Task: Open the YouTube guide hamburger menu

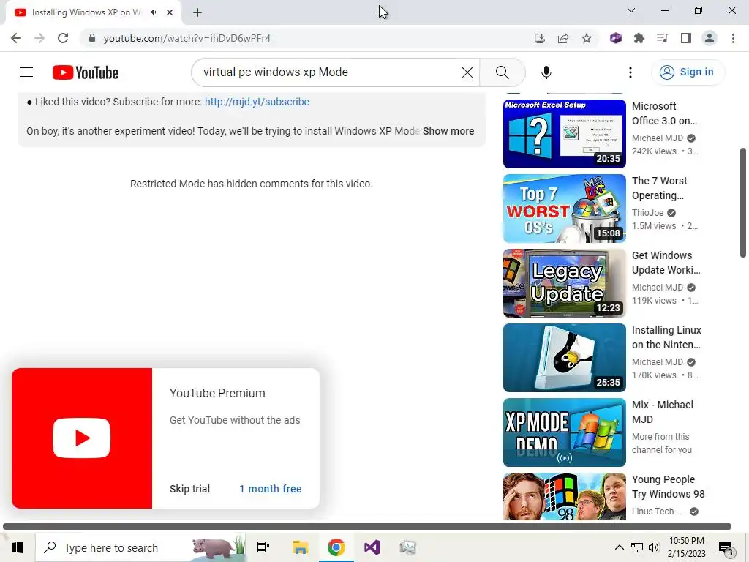Action: pyautogui.click(x=26, y=72)
